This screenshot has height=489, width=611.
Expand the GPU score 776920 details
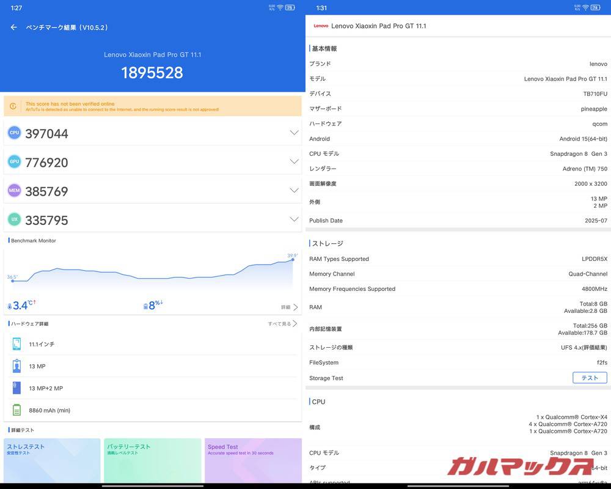pyautogui.click(x=295, y=161)
